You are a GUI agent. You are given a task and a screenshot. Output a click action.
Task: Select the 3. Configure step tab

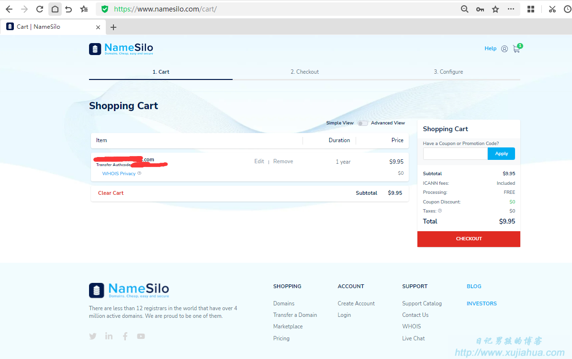[449, 72]
